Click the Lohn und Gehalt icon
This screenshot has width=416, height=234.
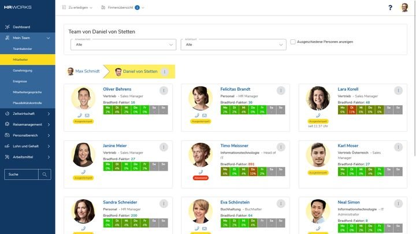pos(7,146)
